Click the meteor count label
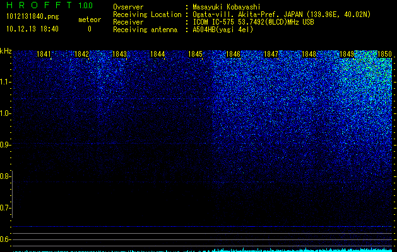 point(90,20)
